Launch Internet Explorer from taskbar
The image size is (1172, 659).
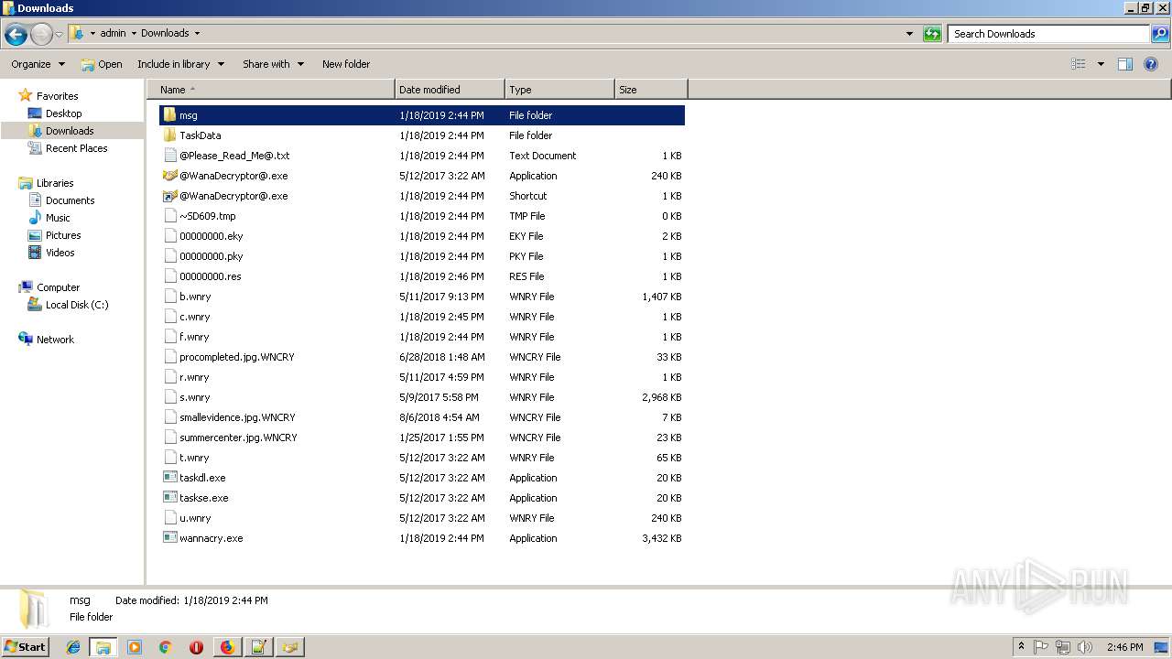73,647
